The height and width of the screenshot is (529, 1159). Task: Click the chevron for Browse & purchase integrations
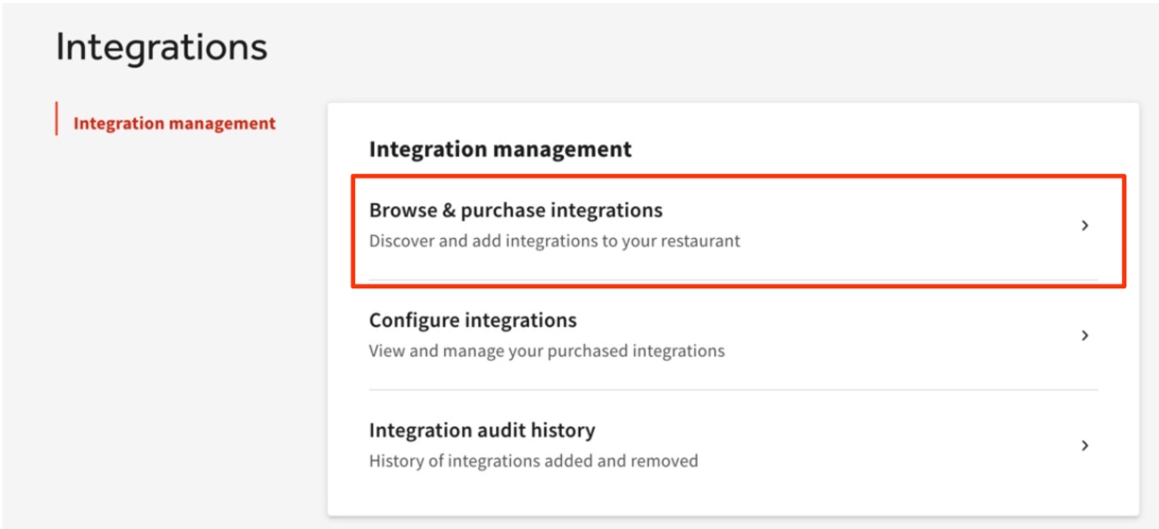1084,226
